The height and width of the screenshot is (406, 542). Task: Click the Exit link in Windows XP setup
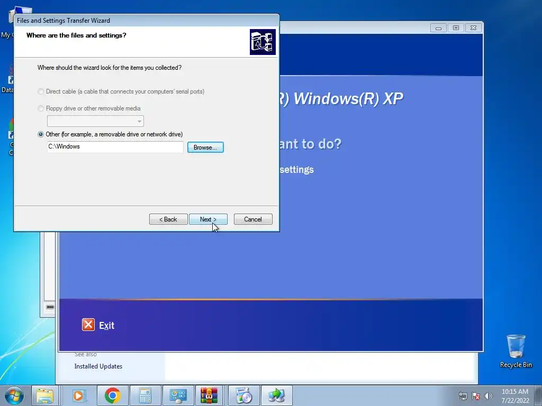[x=106, y=326]
